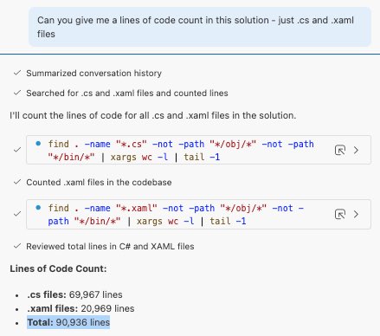Click the blue status dot on *.xaml command
Screen dimensions: 380x336
[38, 207]
